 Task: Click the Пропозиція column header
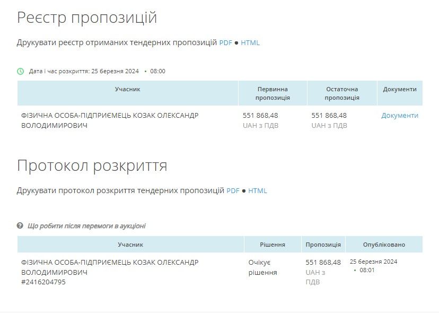324,245
